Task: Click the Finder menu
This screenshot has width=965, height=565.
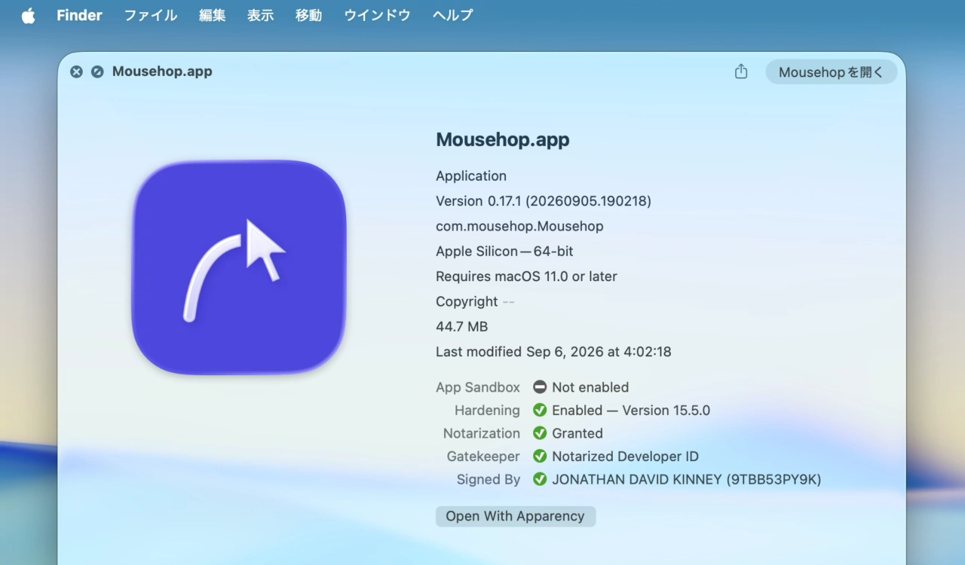Action: pos(79,15)
